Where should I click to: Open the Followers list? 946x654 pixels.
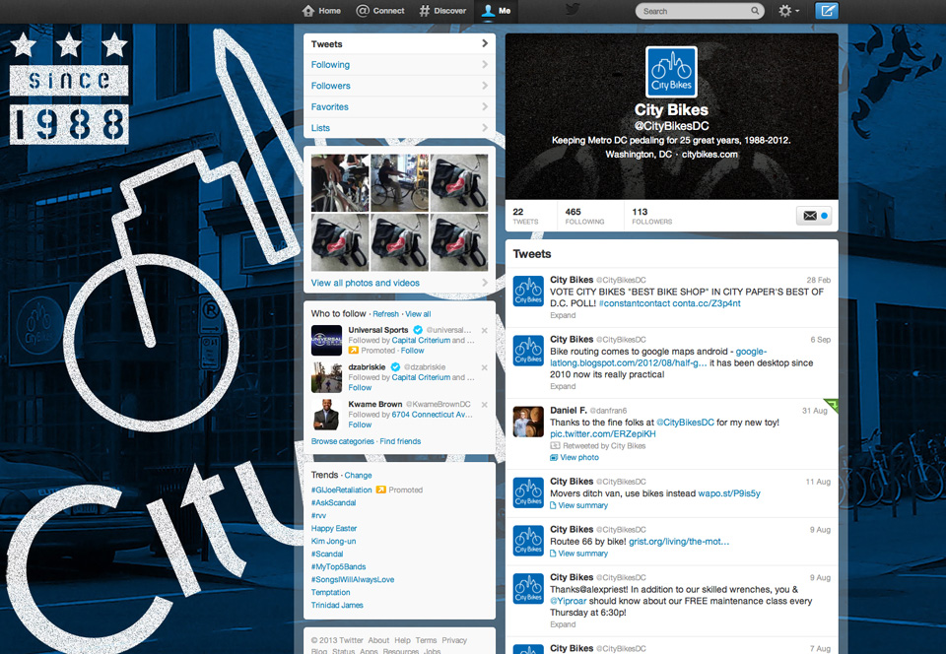399,86
